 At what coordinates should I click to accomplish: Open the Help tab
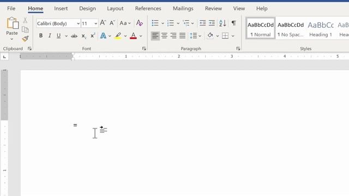(x=262, y=9)
